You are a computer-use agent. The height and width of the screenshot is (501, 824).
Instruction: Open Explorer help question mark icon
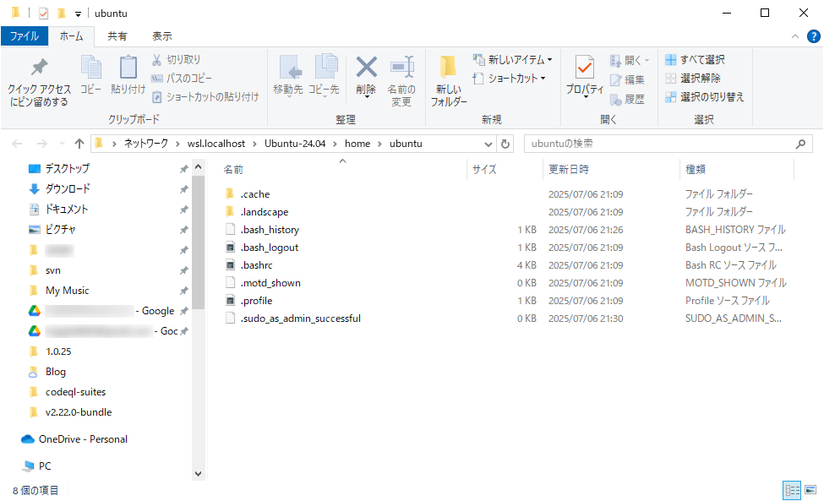[x=814, y=36]
